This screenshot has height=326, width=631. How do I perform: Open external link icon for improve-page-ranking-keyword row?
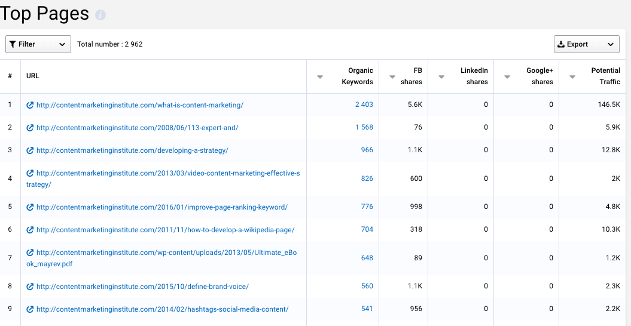click(x=30, y=207)
